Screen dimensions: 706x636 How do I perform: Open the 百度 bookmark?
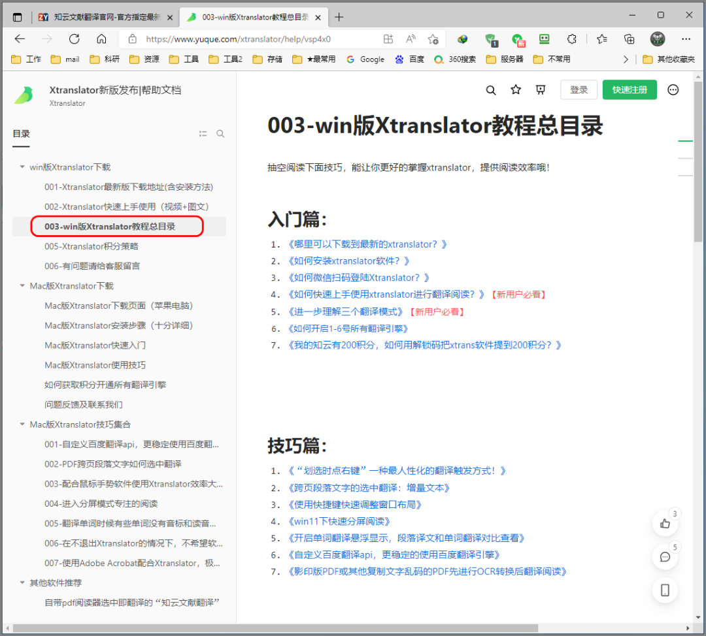(x=409, y=59)
